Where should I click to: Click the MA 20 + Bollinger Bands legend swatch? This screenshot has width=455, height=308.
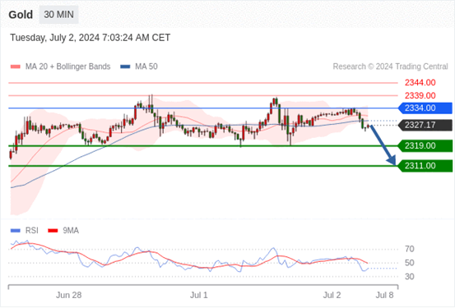pyautogui.click(x=16, y=67)
